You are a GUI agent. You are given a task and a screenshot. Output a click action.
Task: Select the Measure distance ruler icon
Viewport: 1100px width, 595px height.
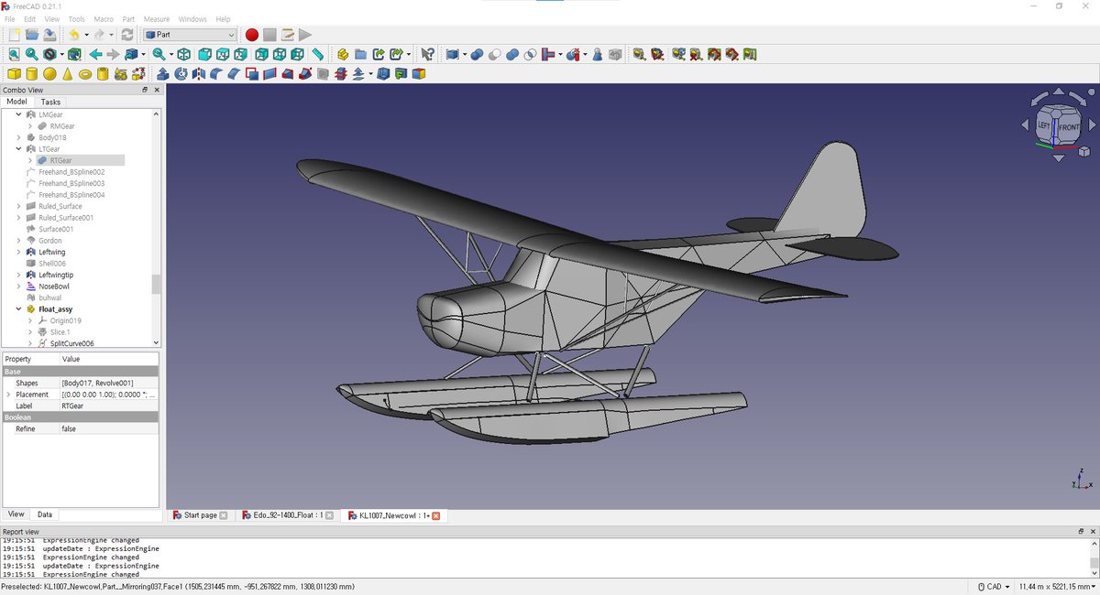point(317,55)
